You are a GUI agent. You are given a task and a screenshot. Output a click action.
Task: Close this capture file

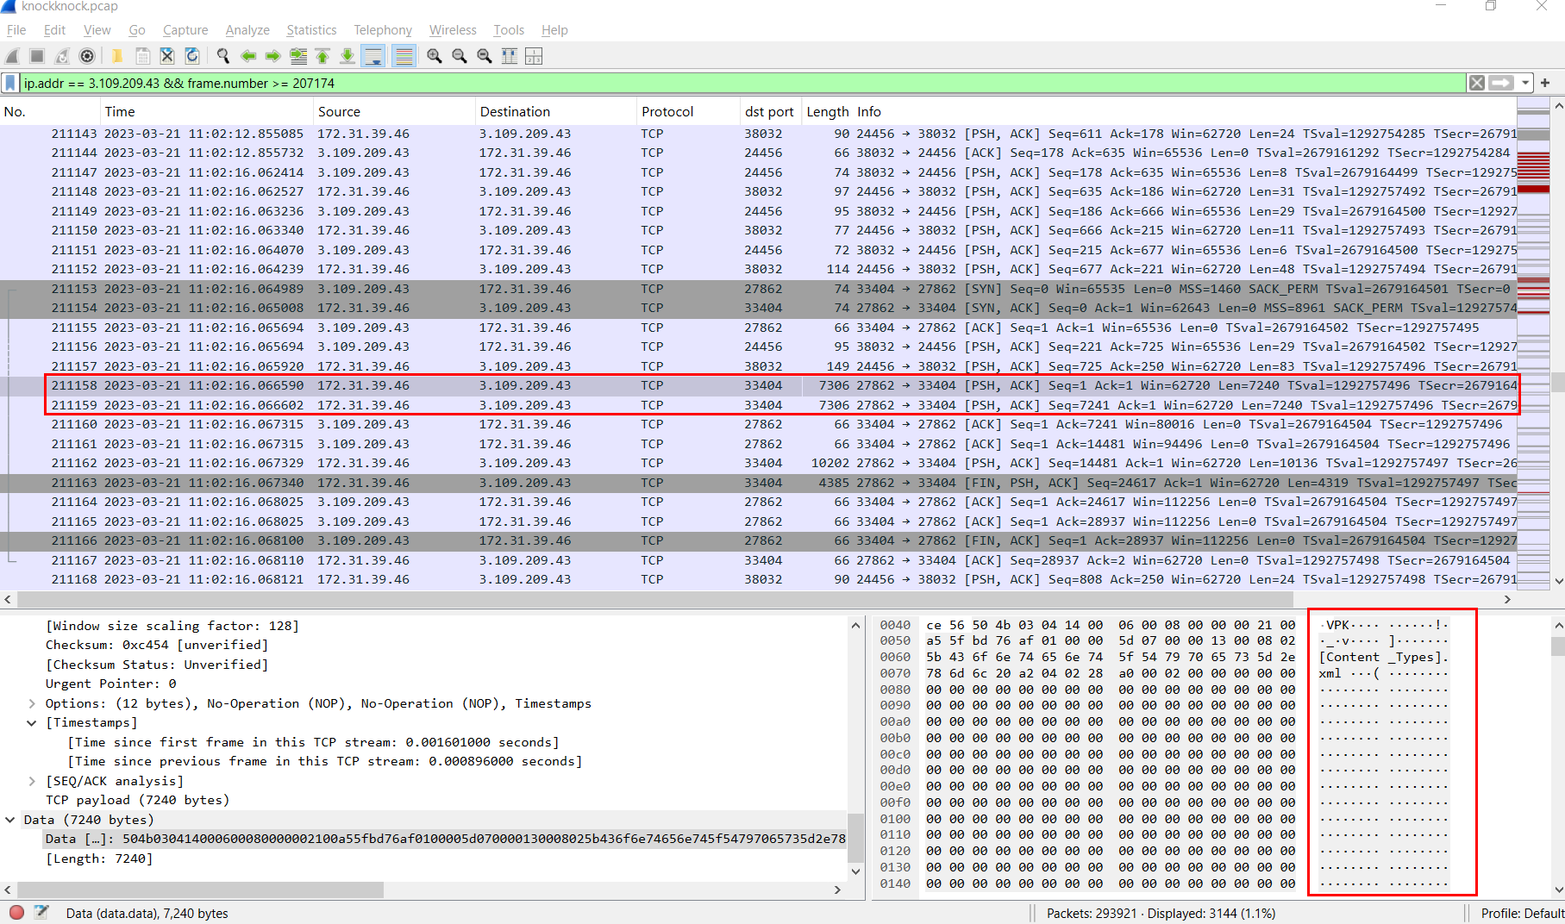(x=167, y=57)
